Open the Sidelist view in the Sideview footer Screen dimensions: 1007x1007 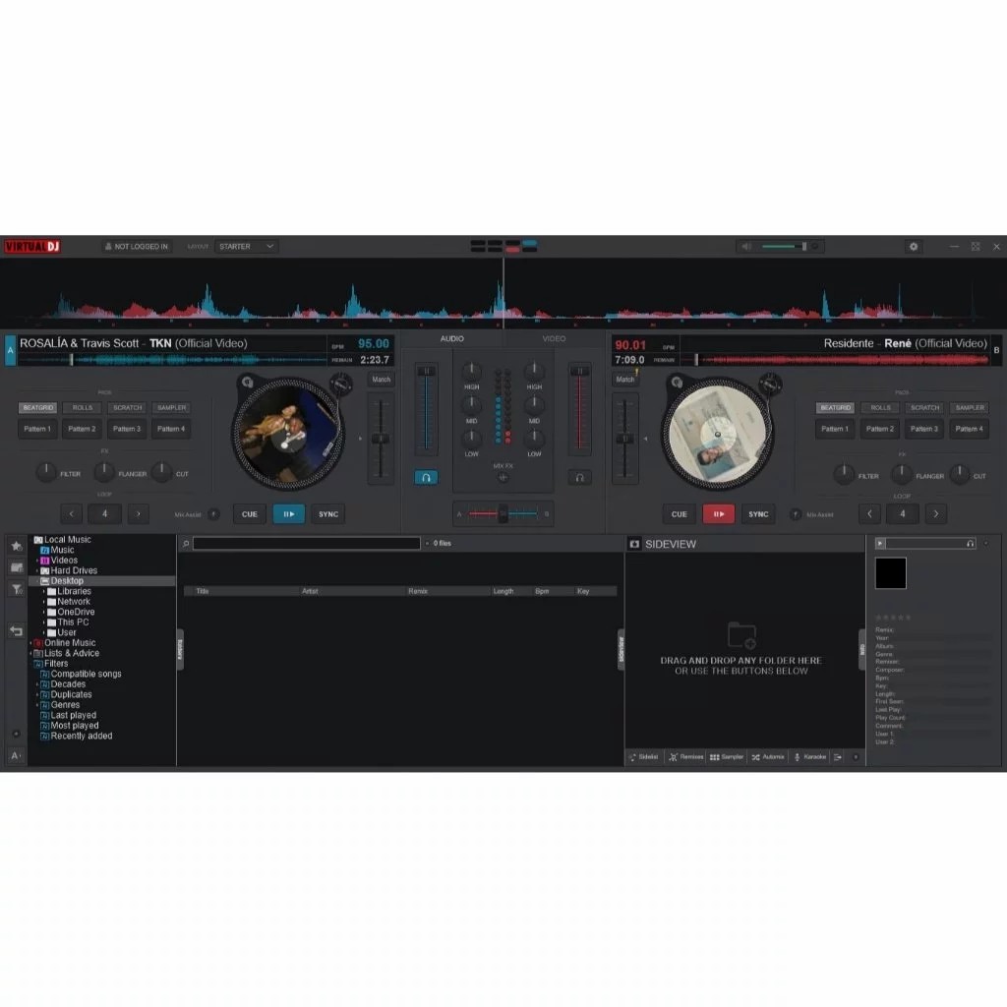(644, 757)
